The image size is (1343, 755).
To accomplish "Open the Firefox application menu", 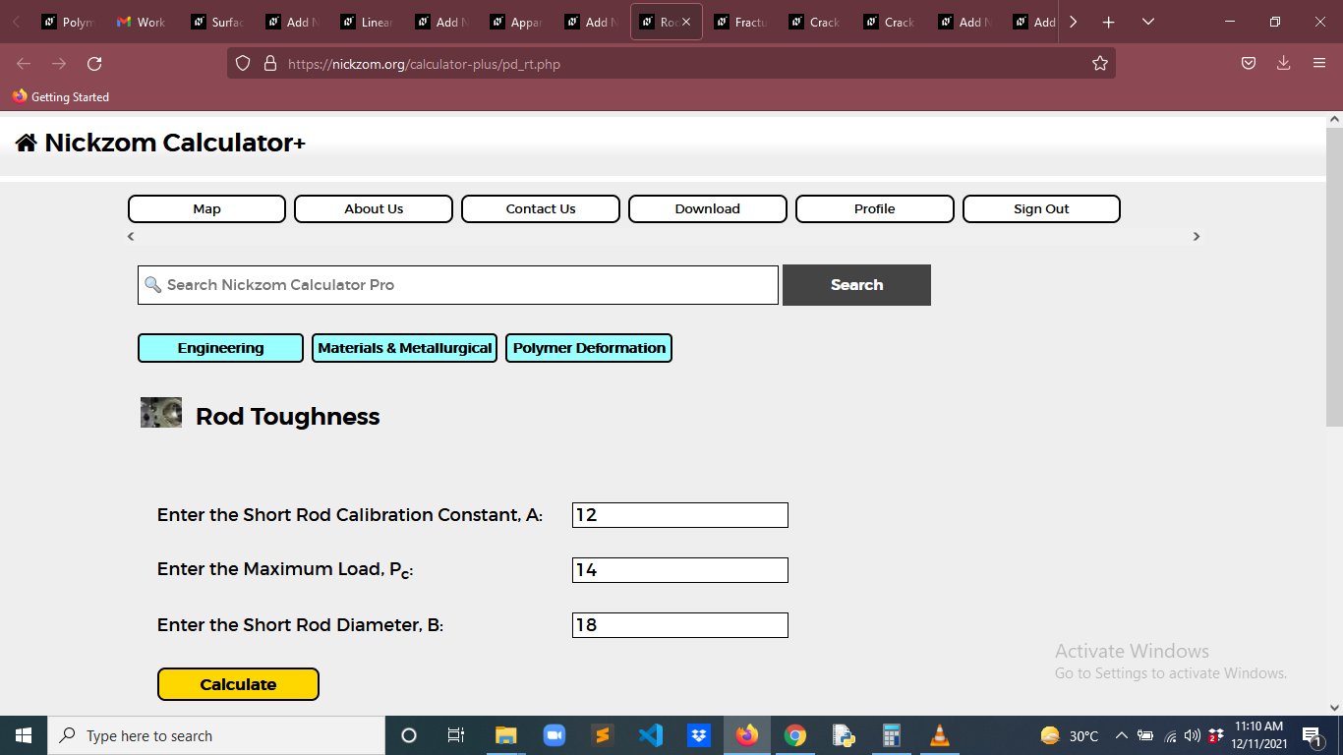I will (1319, 64).
